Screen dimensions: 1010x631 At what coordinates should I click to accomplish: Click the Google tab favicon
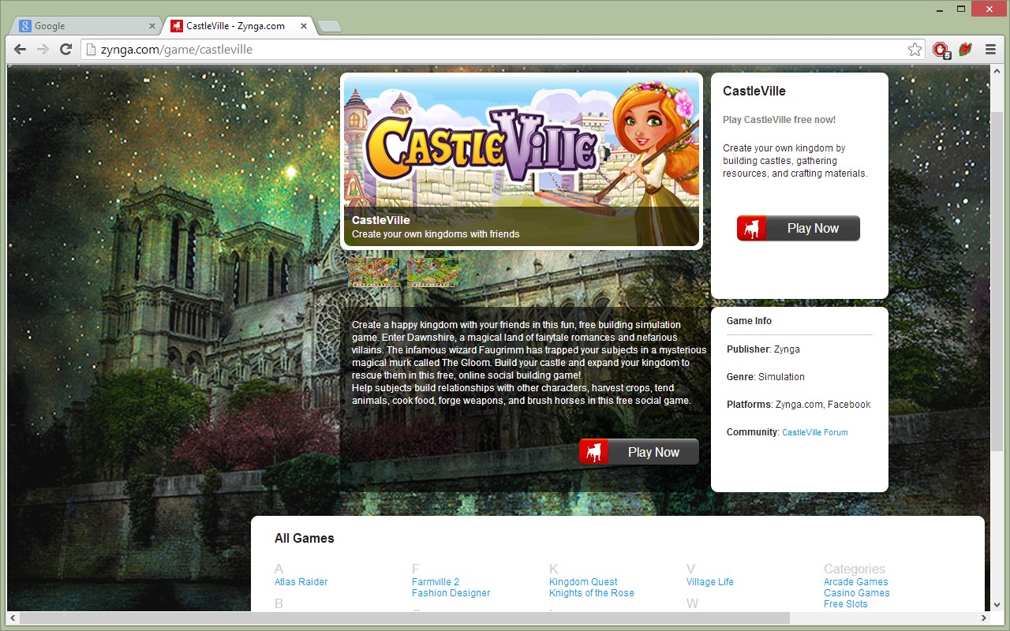click(x=25, y=26)
